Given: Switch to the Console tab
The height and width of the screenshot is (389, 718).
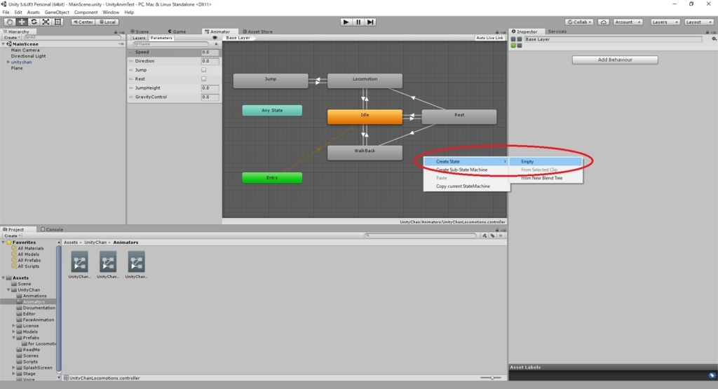Looking at the screenshot, I should coord(52,229).
